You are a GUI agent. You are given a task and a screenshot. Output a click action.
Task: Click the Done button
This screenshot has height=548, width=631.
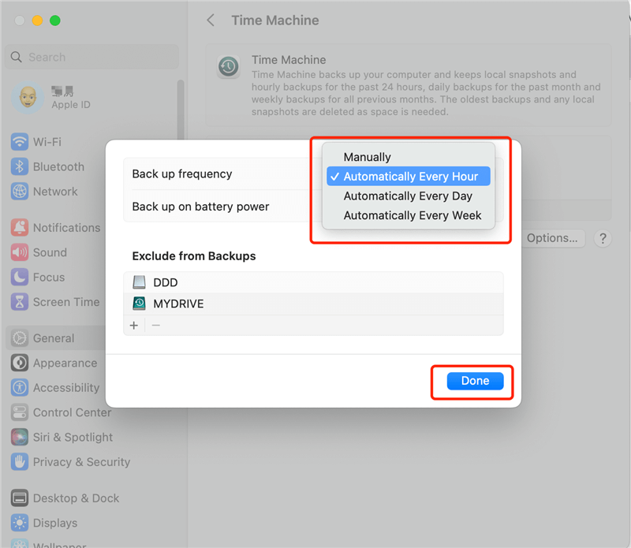[475, 380]
